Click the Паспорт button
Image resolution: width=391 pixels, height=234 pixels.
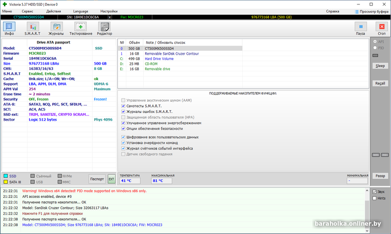(97, 179)
